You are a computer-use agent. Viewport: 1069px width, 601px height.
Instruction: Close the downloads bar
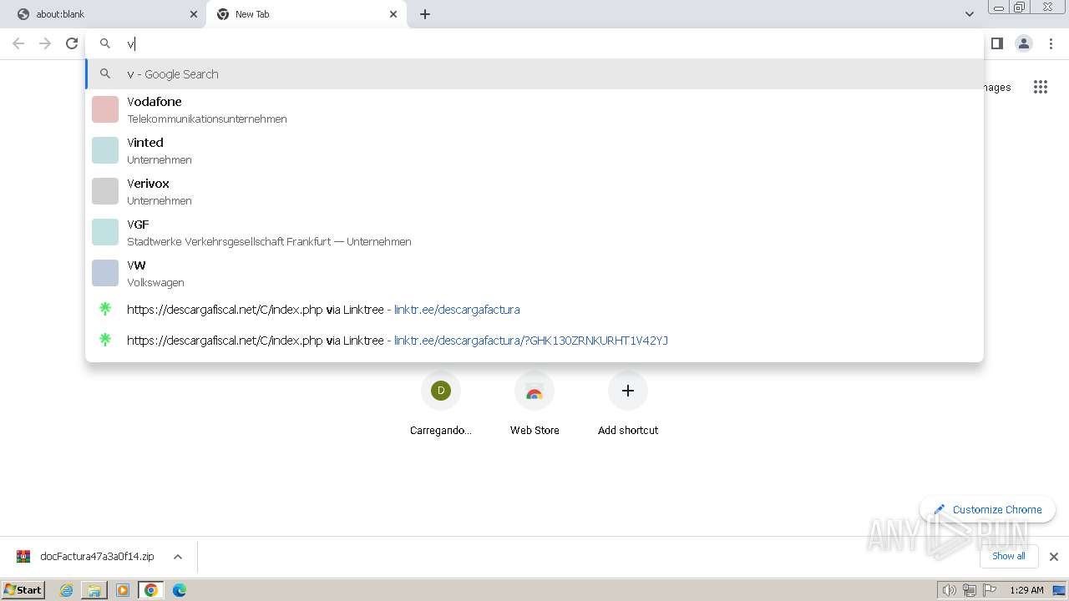[x=1053, y=557]
